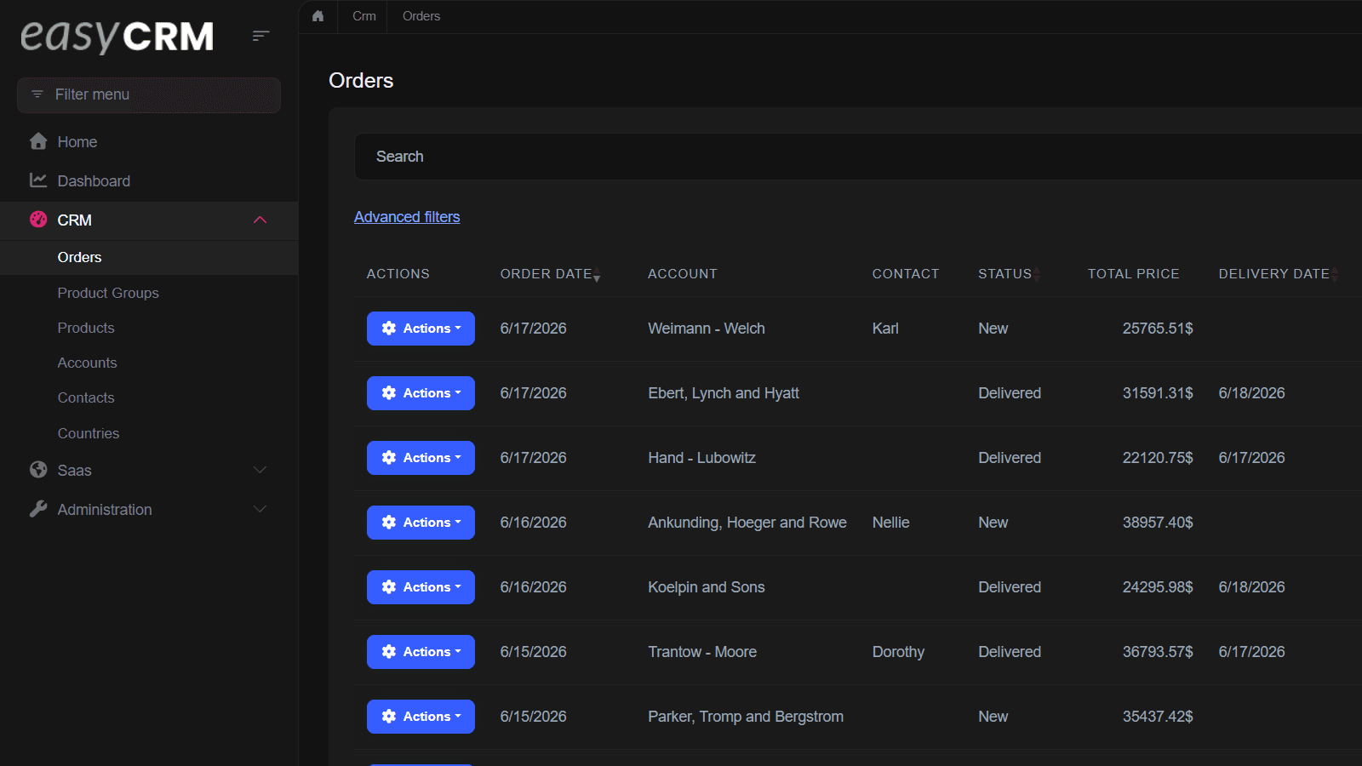Click the Orders breadcrumb link

pyautogui.click(x=421, y=16)
